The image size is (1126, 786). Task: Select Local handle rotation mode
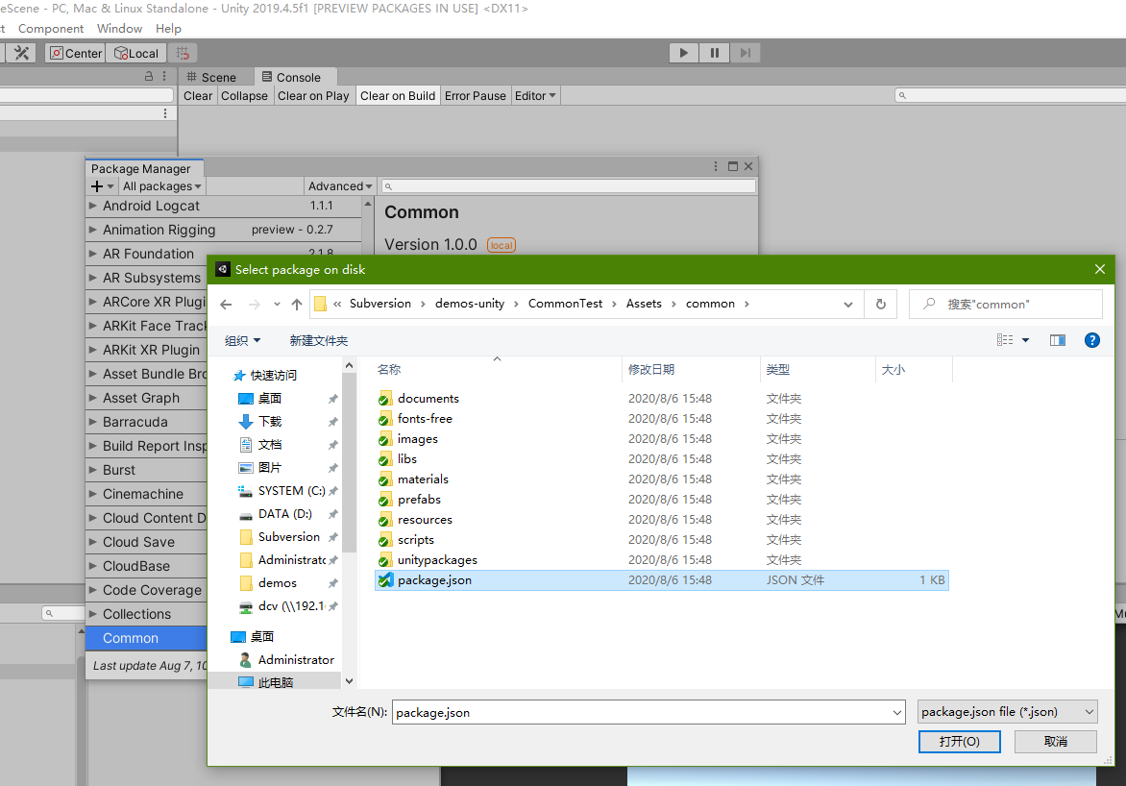(135, 53)
